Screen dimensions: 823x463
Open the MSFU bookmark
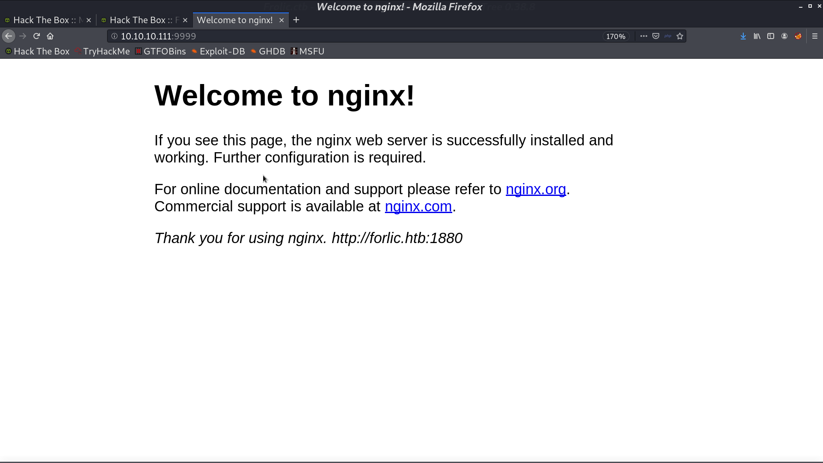(x=307, y=51)
